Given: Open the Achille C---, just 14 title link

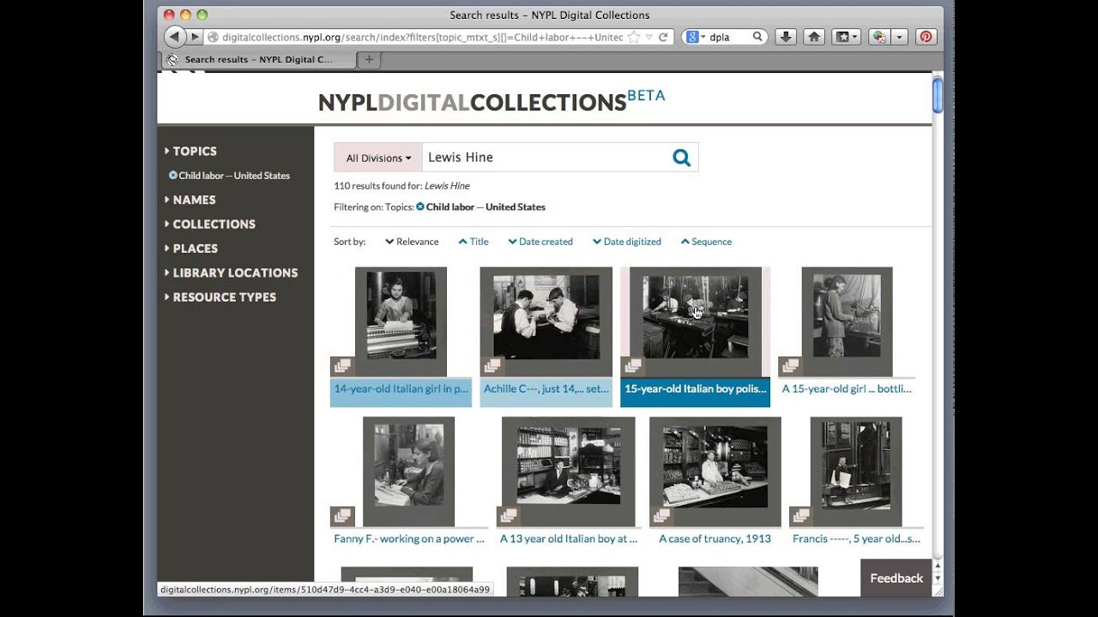Looking at the screenshot, I should coord(546,389).
